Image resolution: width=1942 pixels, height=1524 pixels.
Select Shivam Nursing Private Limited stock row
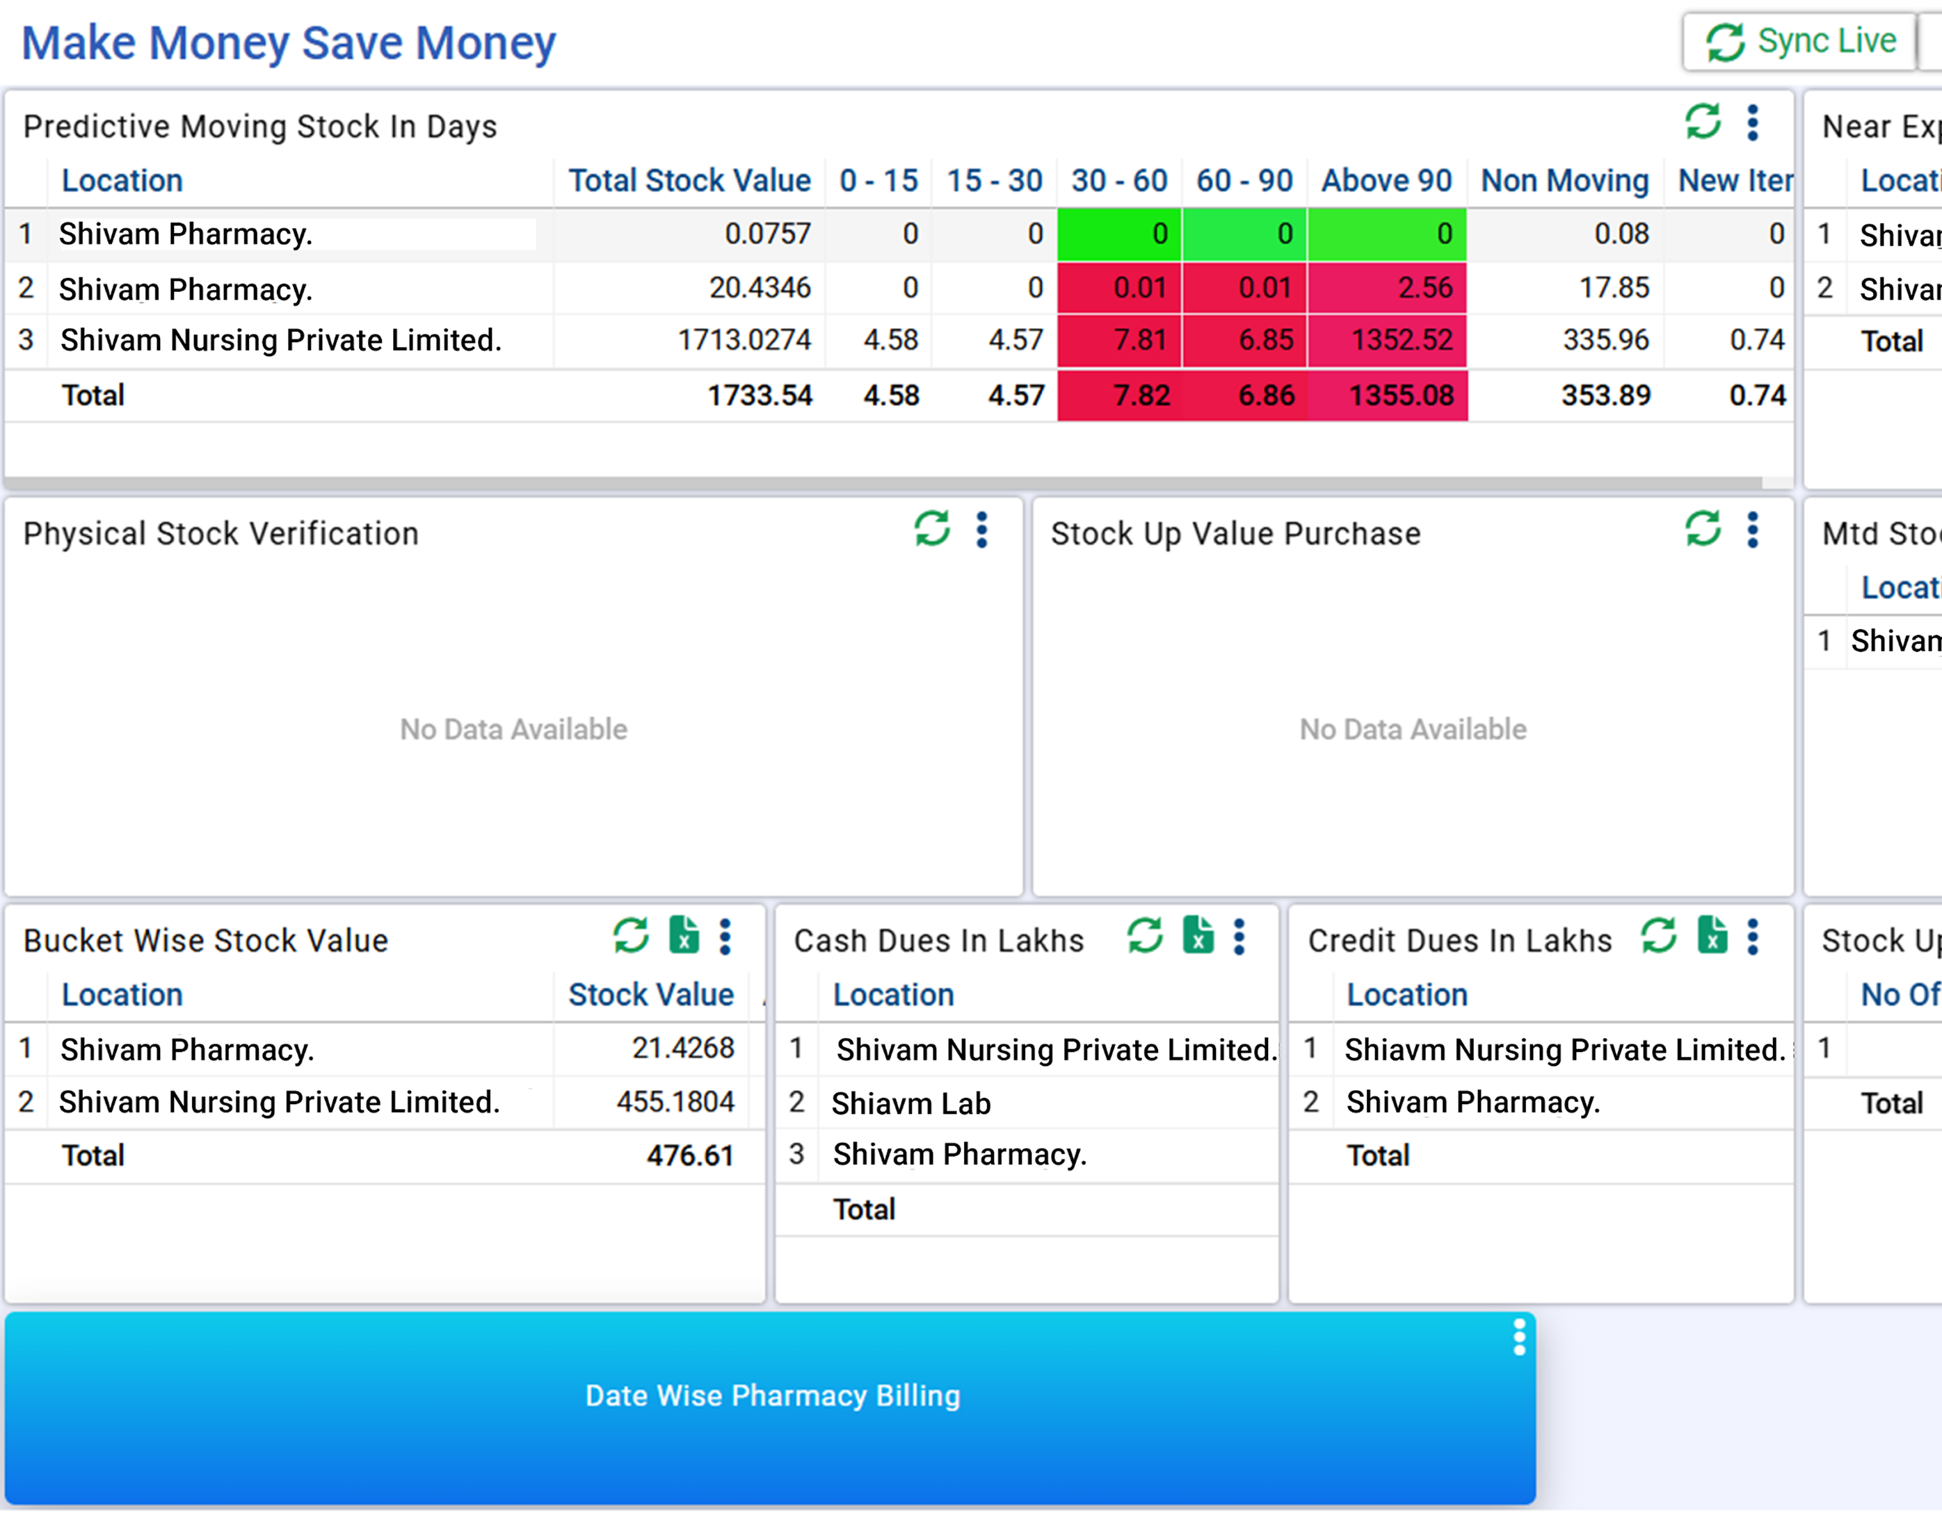click(x=280, y=340)
